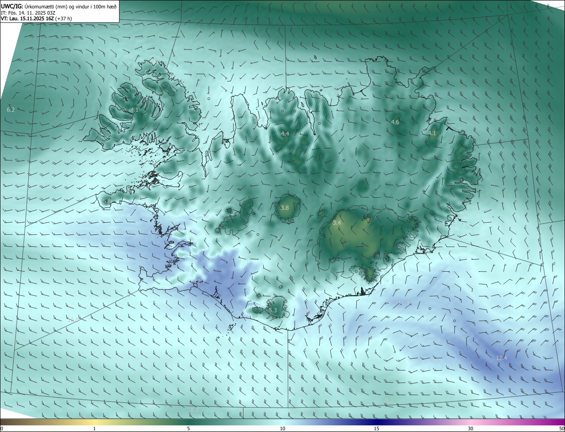Image resolution: width=565 pixels, height=432 pixels.
Task: Click the 12.4 maximum value over the southeast sea
Action: tap(502, 358)
